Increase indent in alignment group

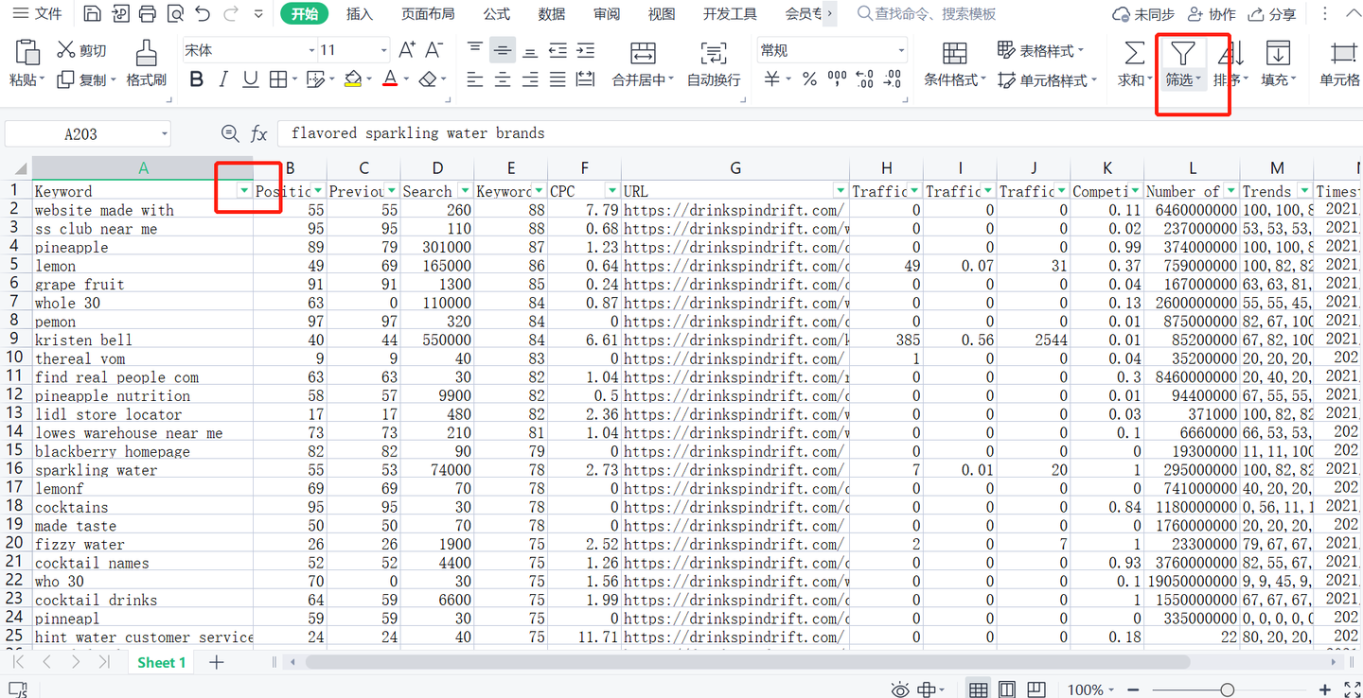586,50
